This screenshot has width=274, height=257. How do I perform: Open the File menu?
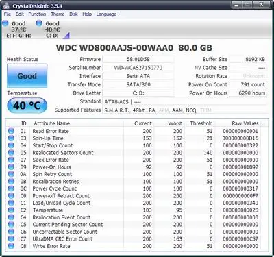8,14
